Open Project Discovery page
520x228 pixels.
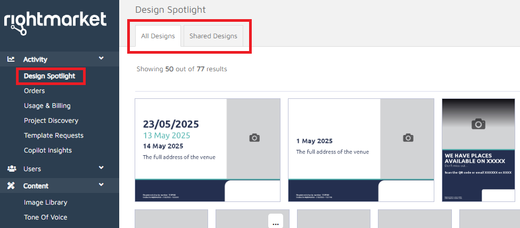click(x=51, y=121)
